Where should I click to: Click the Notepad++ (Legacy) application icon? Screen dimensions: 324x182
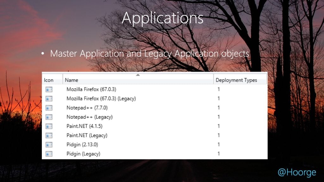tap(48, 117)
